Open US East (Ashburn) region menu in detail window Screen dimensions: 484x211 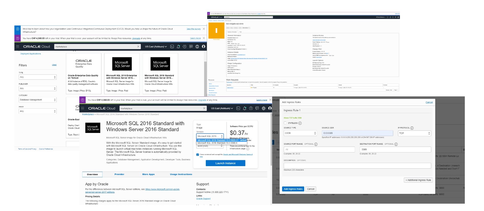[222, 108]
